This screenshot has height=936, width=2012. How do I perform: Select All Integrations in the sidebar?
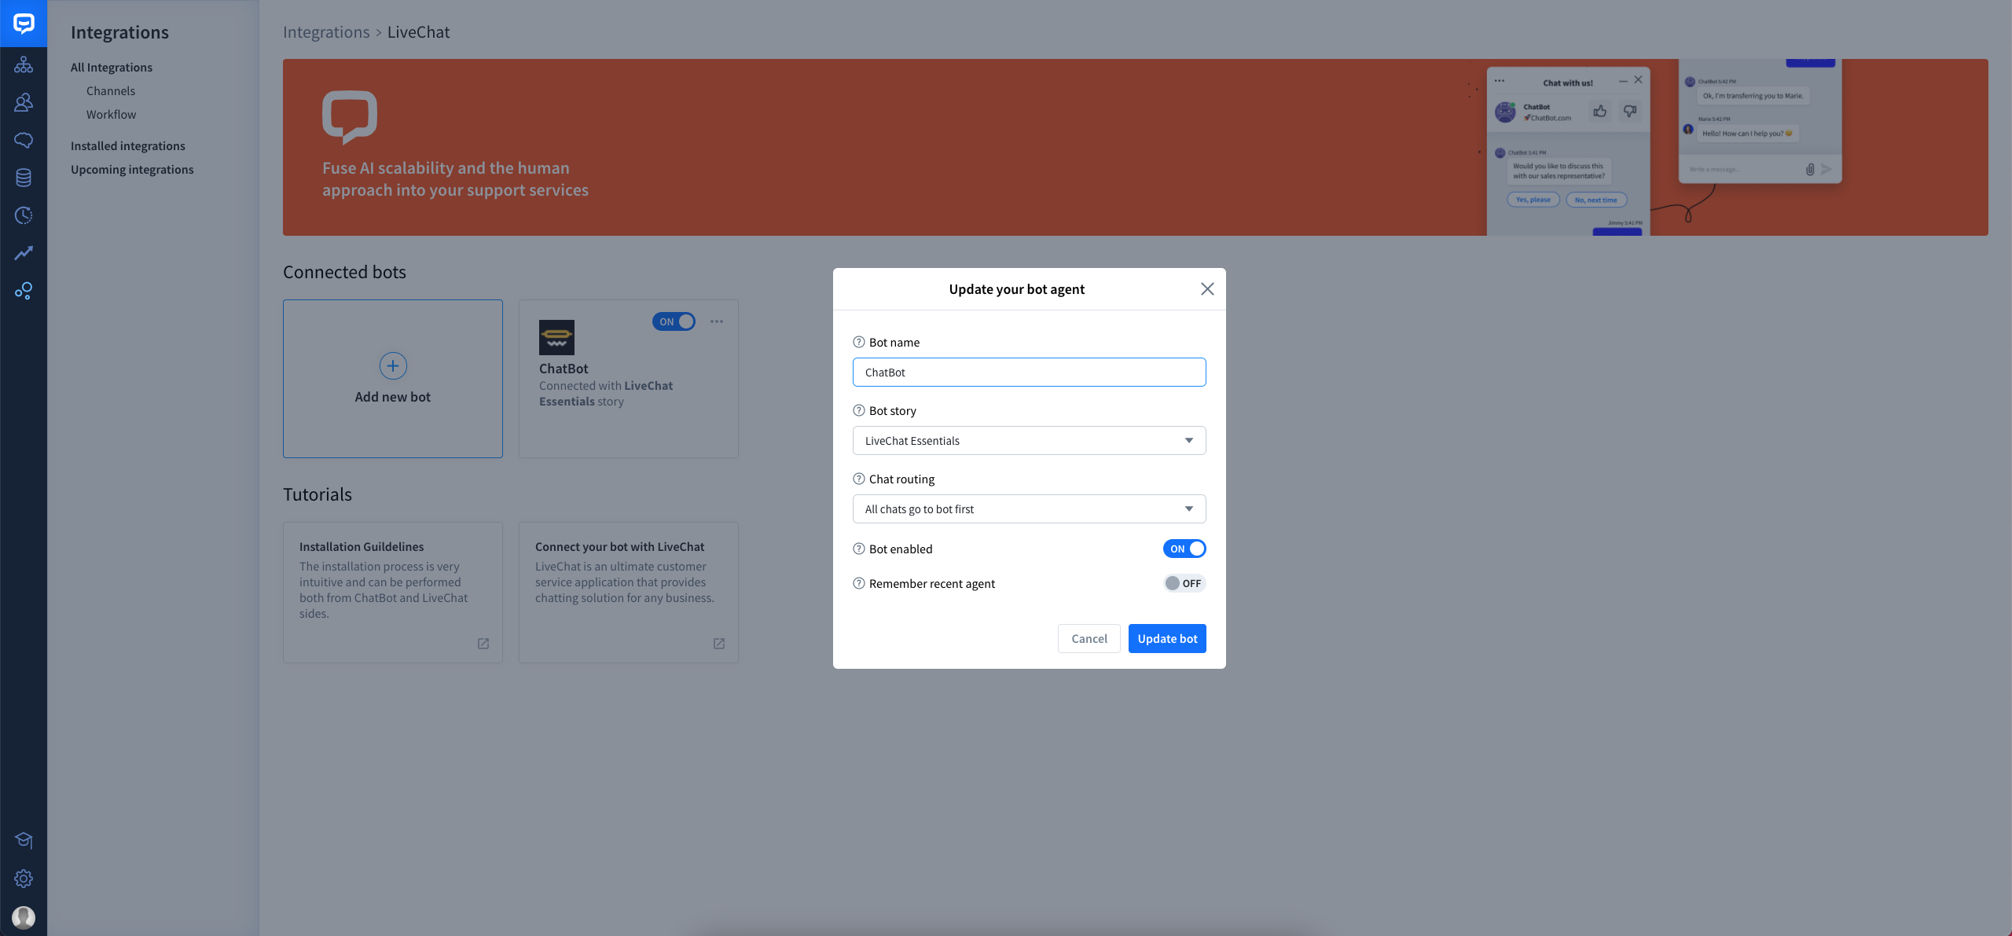tap(112, 68)
